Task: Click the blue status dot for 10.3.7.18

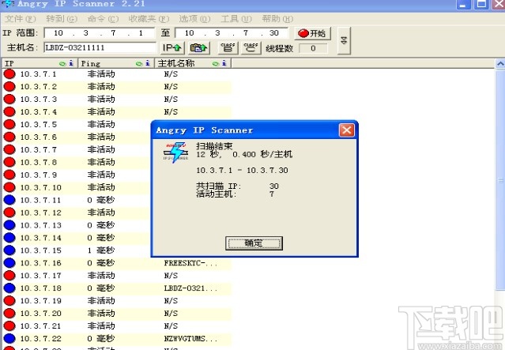Action: click(x=9, y=288)
